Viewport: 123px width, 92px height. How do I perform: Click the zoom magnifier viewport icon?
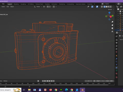click(112, 22)
